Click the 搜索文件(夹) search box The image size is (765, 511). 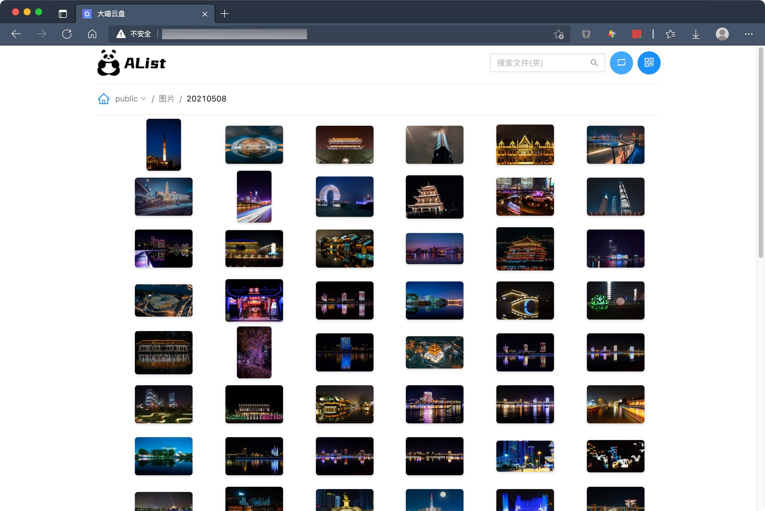click(537, 63)
